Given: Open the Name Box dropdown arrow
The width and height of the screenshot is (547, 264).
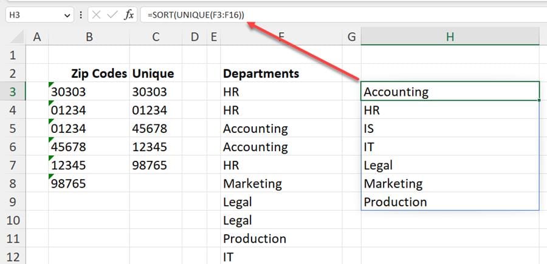Looking at the screenshot, I should point(67,15).
